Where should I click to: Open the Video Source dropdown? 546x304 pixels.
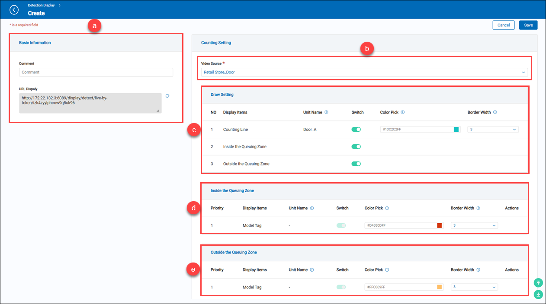pos(364,72)
